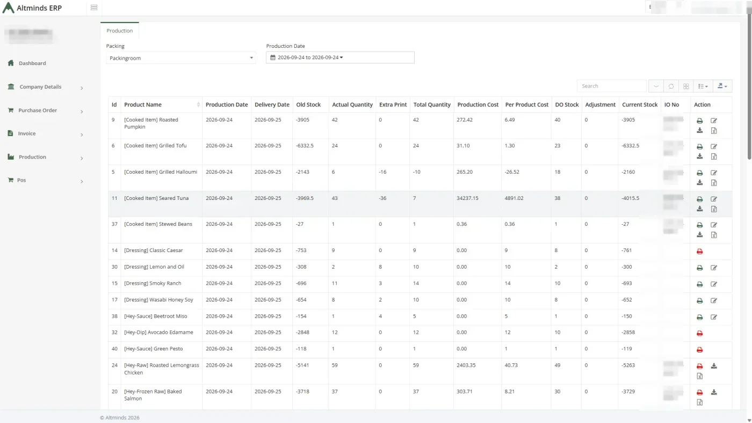
Task: Expand the Company Details sidebar menu
Action: click(46, 87)
